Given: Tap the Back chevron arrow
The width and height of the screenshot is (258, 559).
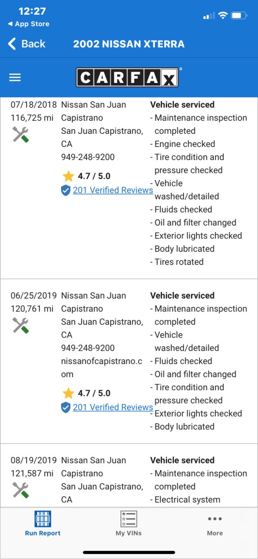Looking at the screenshot, I should pyautogui.click(x=12, y=44).
